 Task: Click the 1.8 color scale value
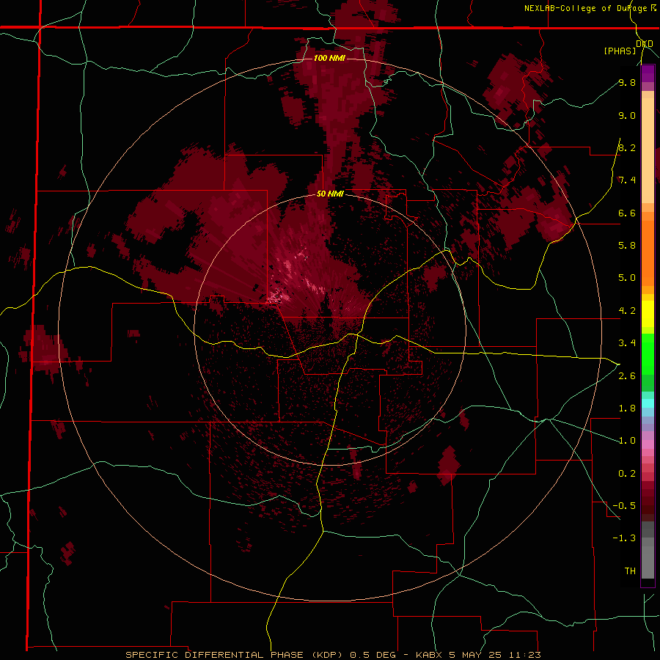coord(627,408)
